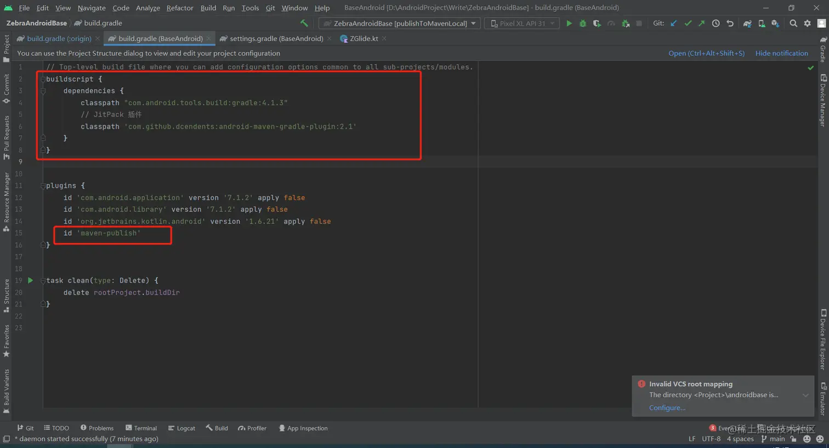
Task: Open the Logcat tool window
Action: [x=181, y=428]
